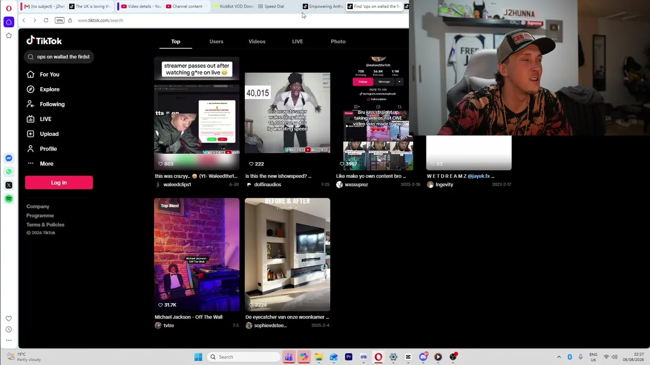This screenshot has width=650, height=365.
Task: Open the Terms & Policies footer link
Action: tap(45, 225)
